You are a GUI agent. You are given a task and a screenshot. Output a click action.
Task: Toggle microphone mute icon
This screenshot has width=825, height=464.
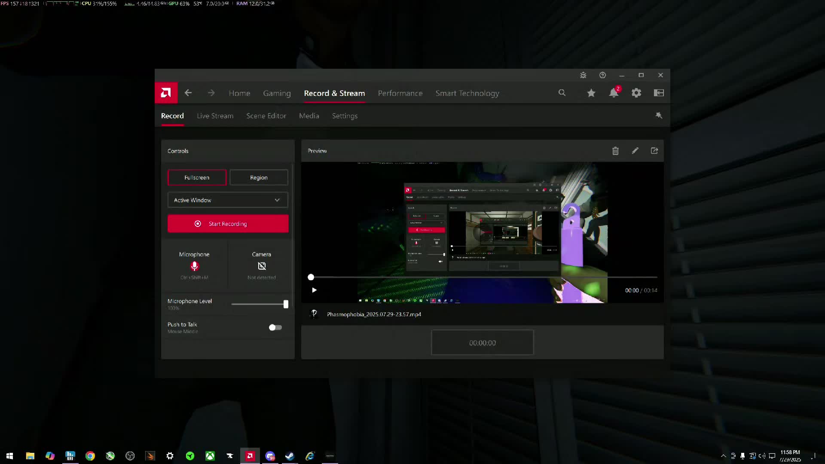click(194, 266)
